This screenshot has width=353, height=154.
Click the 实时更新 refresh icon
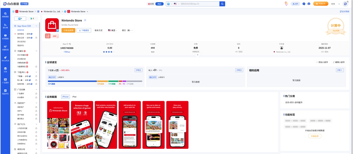point(341,11)
